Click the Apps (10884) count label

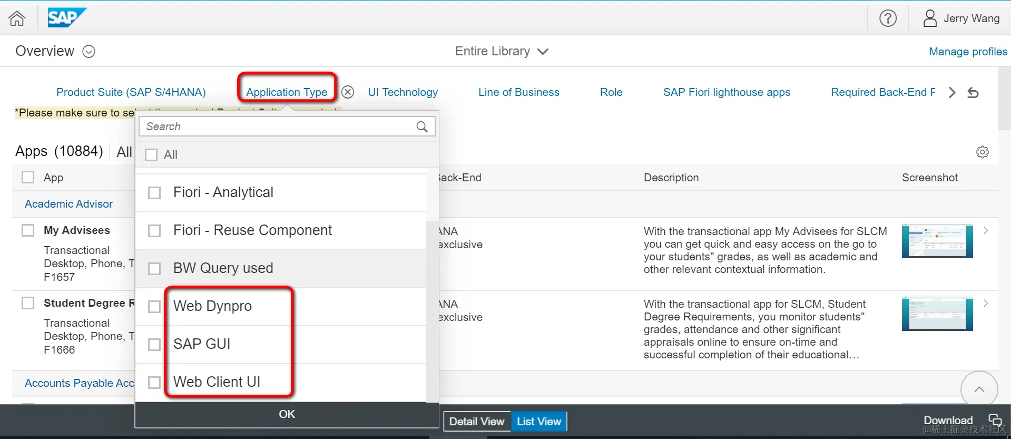pos(59,151)
